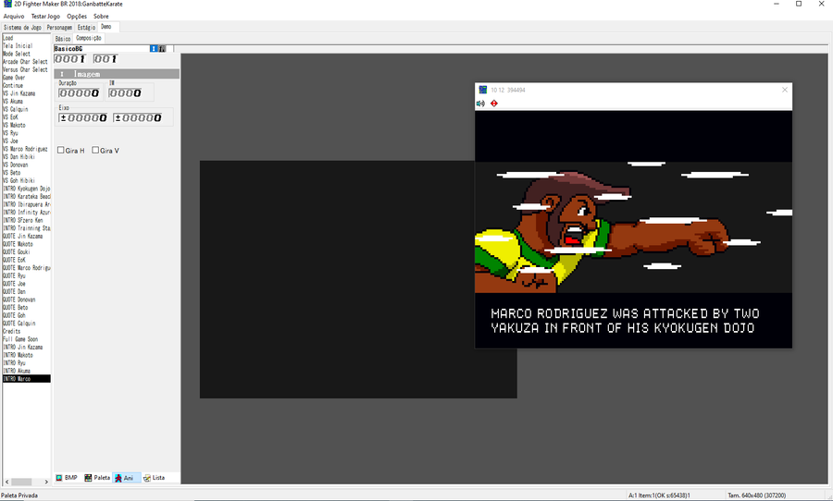833x501 pixels.
Task: Click 2D Fighter Maker title bar icon
Action: pyautogui.click(x=7, y=4)
